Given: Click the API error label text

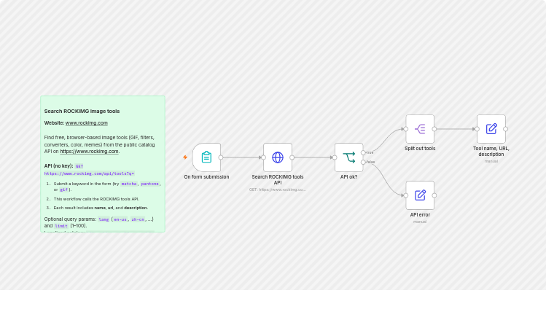Looking at the screenshot, I should 420,215.
